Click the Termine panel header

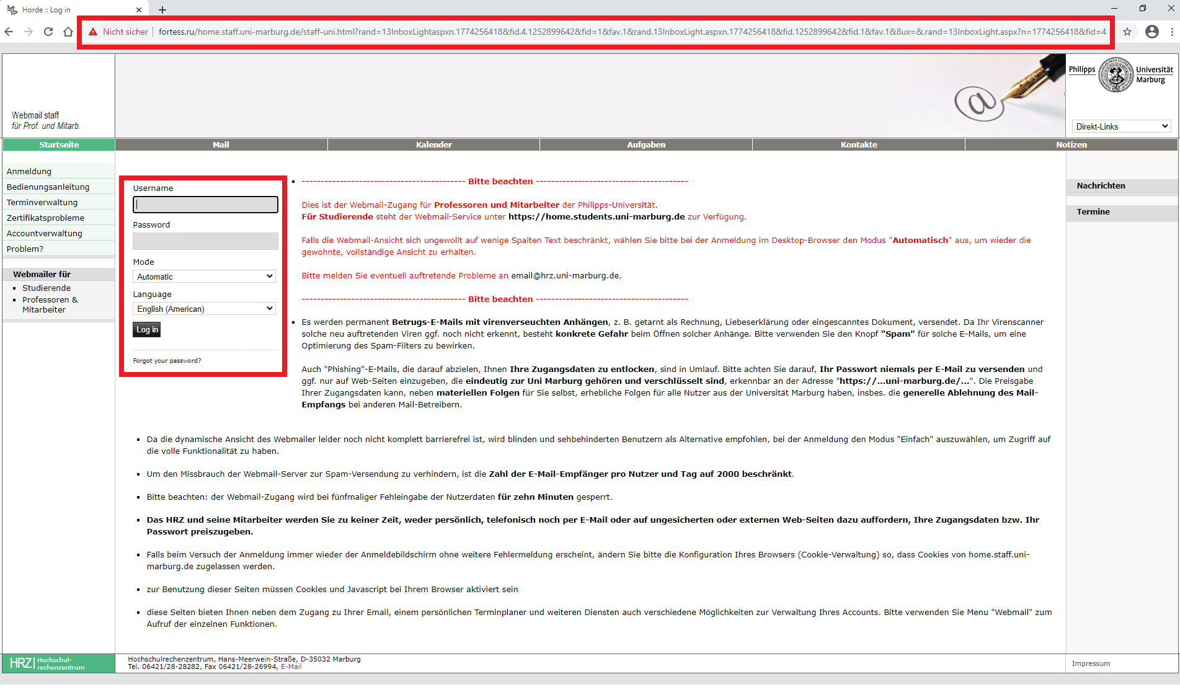coord(1093,212)
